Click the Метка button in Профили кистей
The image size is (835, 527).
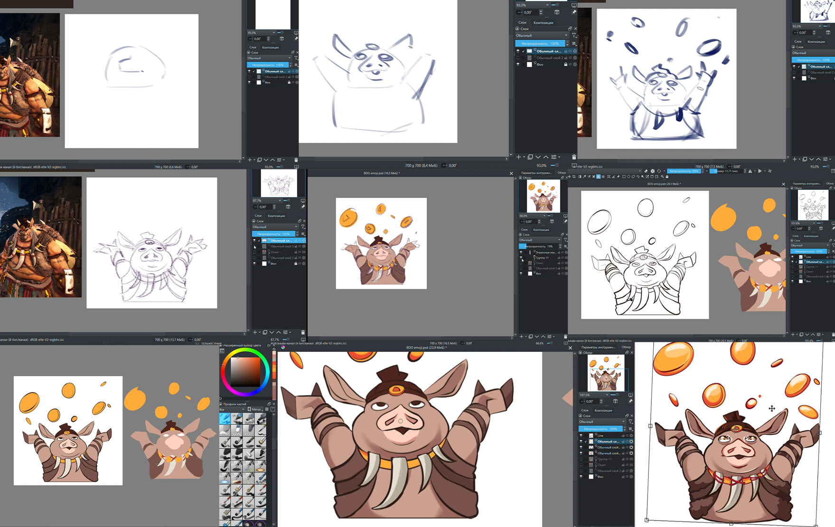pyautogui.click(x=255, y=409)
